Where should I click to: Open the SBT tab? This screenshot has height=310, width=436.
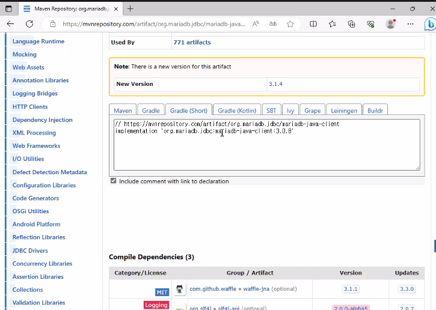[271, 111]
